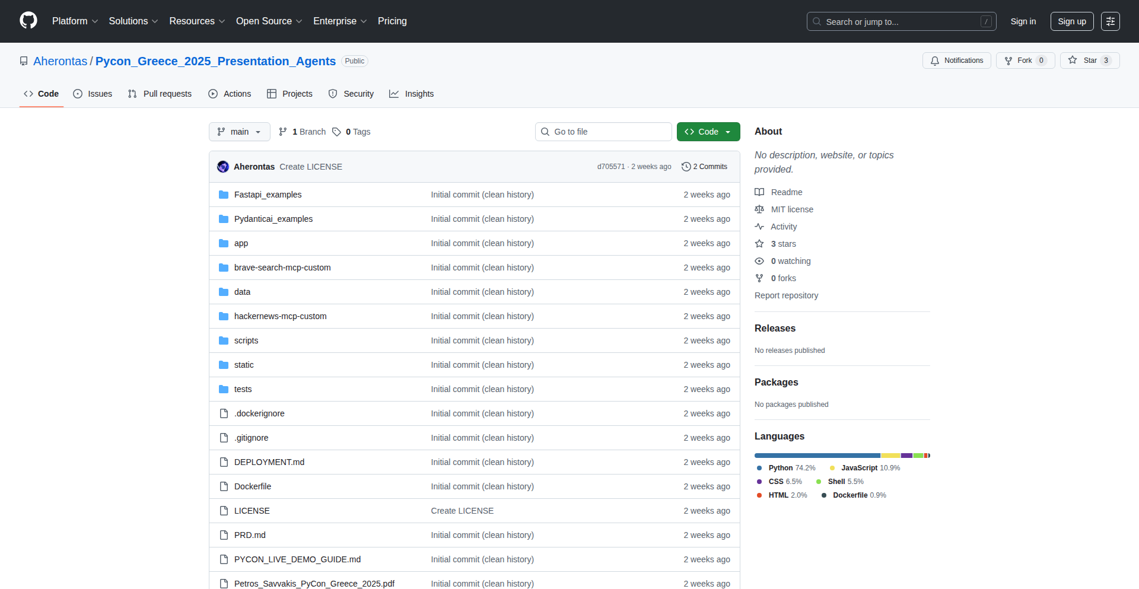
Task: Open the Insights tab
Action: (x=411, y=94)
